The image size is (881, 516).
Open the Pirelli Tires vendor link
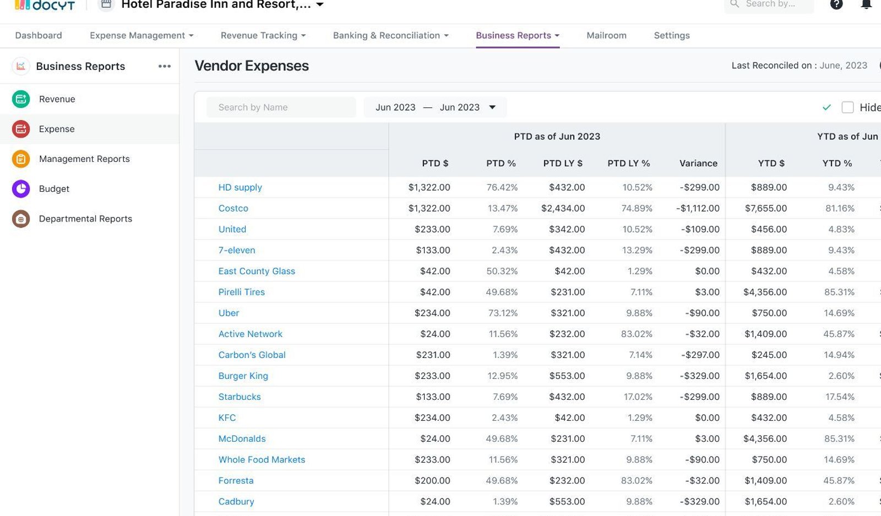tap(242, 292)
